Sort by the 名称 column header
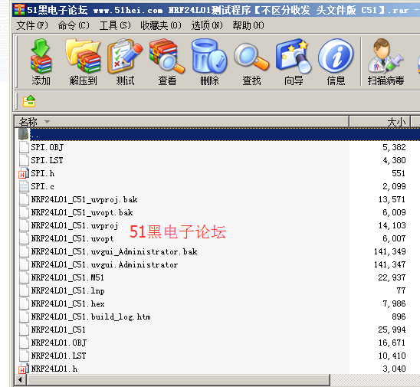 coord(182,122)
